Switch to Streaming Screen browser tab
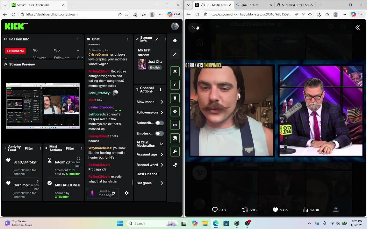 coord(294,5)
